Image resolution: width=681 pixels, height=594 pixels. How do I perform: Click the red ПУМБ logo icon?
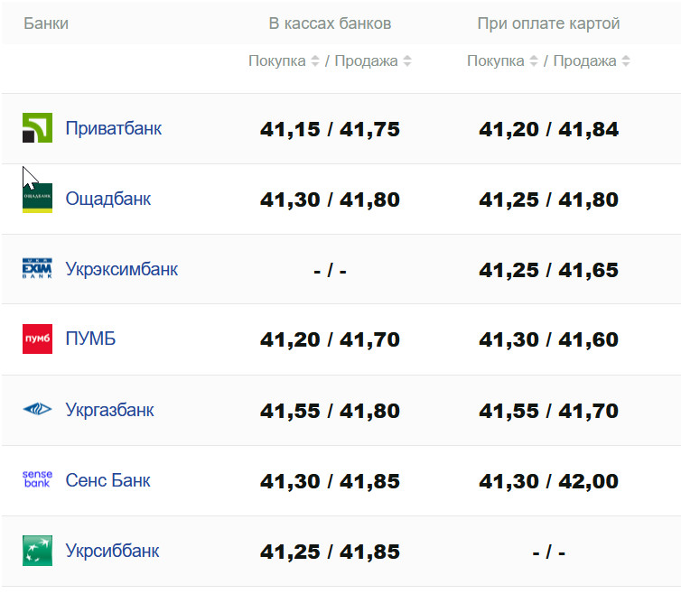click(x=37, y=339)
